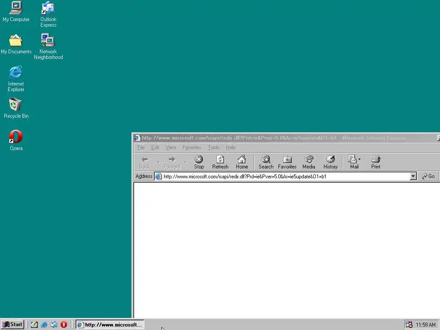Viewport: 440px width, 330px height.
Task: Open My Documents folder icon
Action: point(16,44)
